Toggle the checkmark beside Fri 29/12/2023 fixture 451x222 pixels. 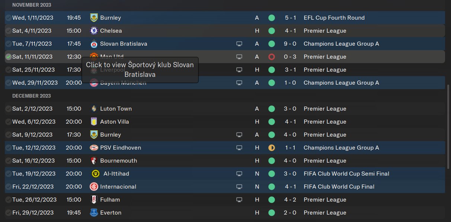8,213
